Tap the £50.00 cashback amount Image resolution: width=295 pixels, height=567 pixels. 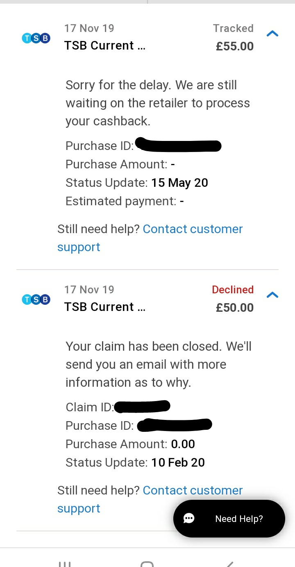235,308
